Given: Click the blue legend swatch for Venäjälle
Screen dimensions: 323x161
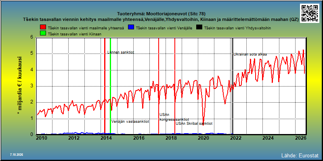Looking at the screenshot, I should click(130, 28).
